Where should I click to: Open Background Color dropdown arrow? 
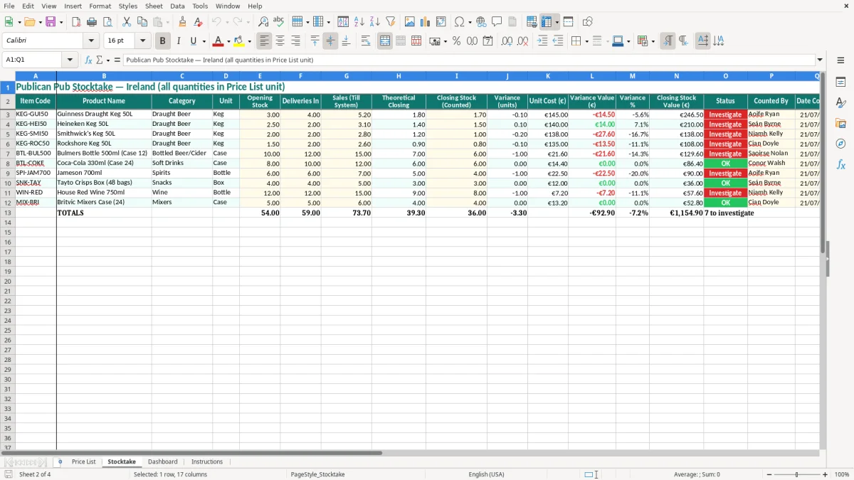tap(249, 41)
